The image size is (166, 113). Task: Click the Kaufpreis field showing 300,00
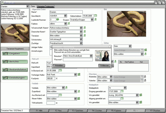(51, 79)
